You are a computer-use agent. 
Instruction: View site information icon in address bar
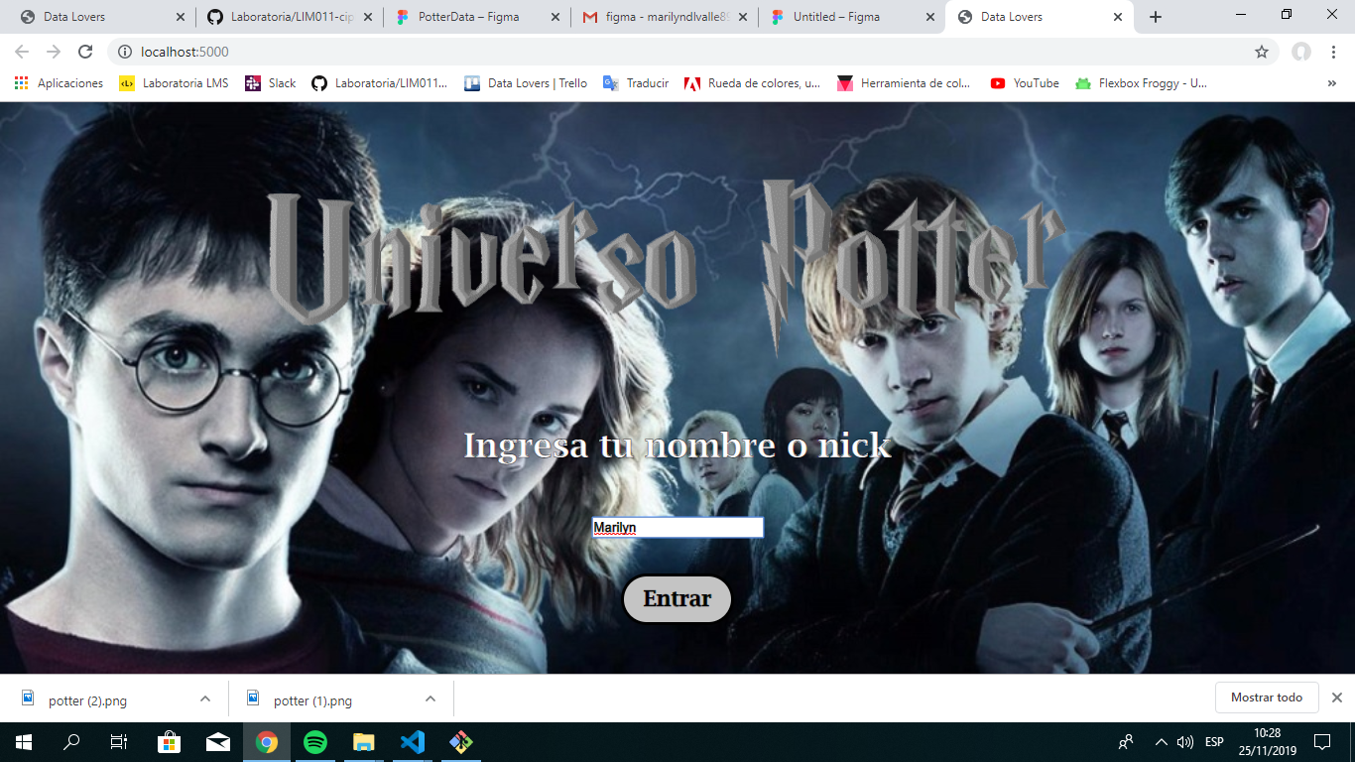pos(125,52)
